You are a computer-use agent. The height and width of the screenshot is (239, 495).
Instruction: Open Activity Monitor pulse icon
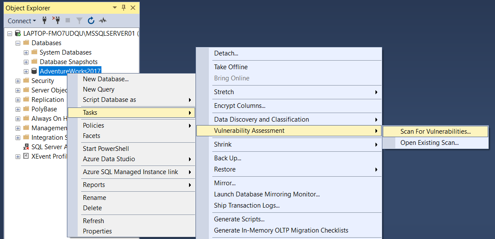point(103,21)
